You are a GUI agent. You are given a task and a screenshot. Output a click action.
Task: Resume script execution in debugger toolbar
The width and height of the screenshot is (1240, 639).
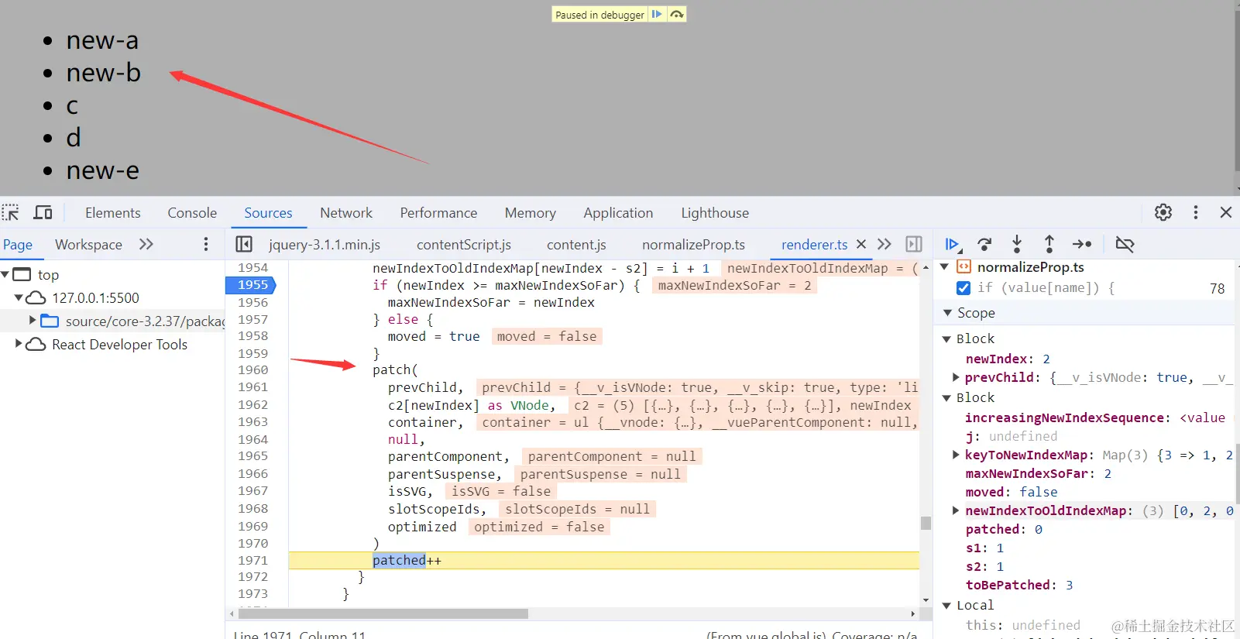click(x=953, y=245)
